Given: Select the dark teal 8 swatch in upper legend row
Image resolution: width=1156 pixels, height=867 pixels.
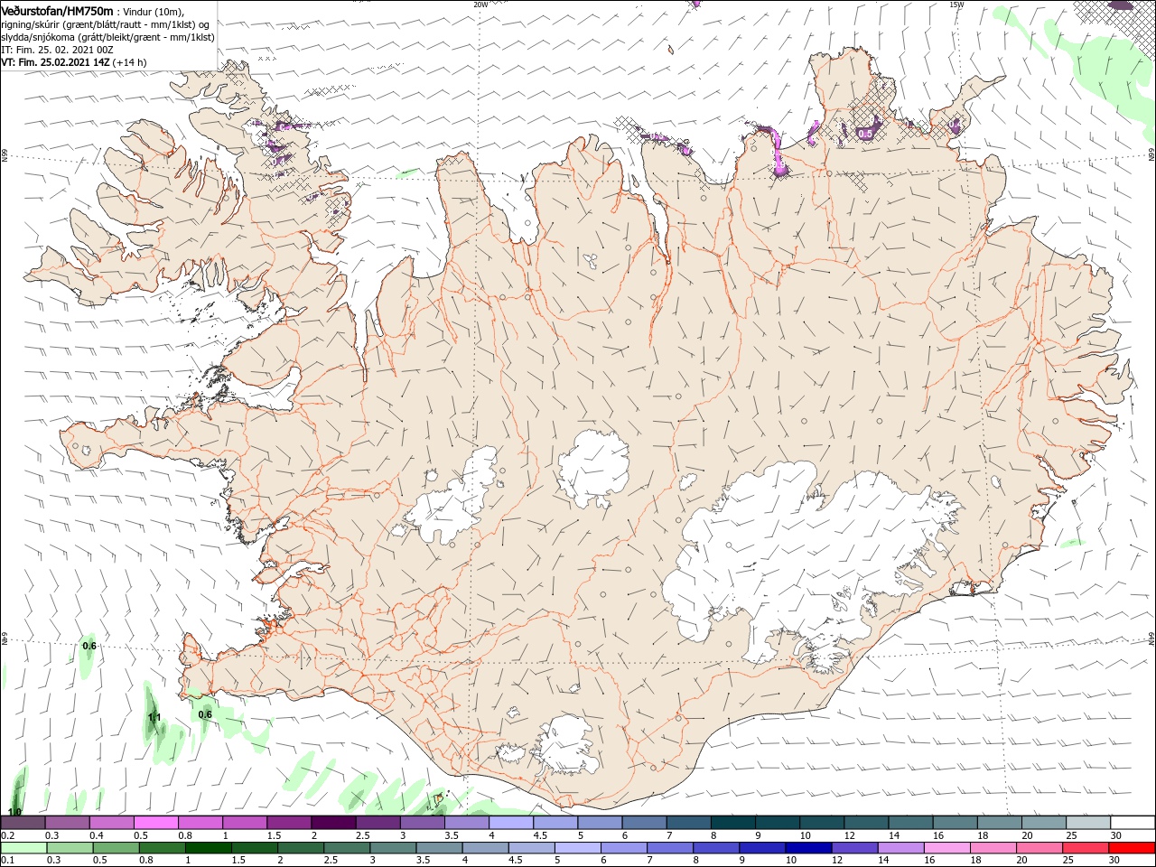Looking at the screenshot, I should tap(733, 823).
